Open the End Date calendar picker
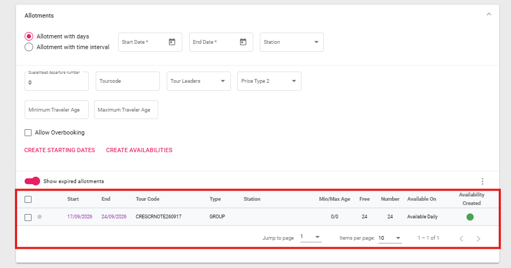 [243, 42]
